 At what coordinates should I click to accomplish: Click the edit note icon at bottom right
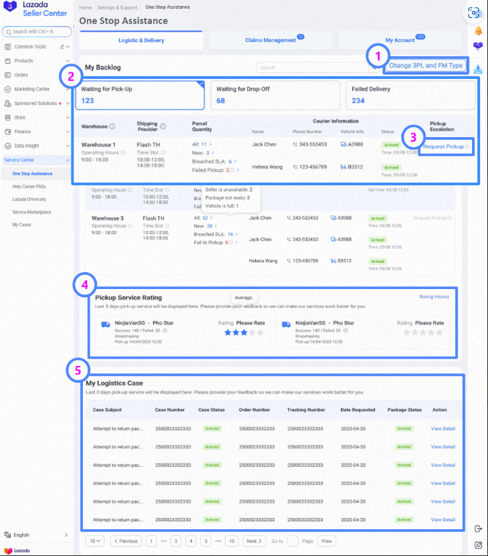pyautogui.click(x=477, y=545)
